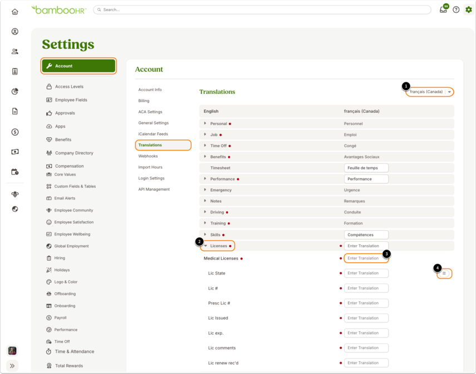The image size is (476, 374).
Task: Expand the Skills translations row
Action: point(205,235)
